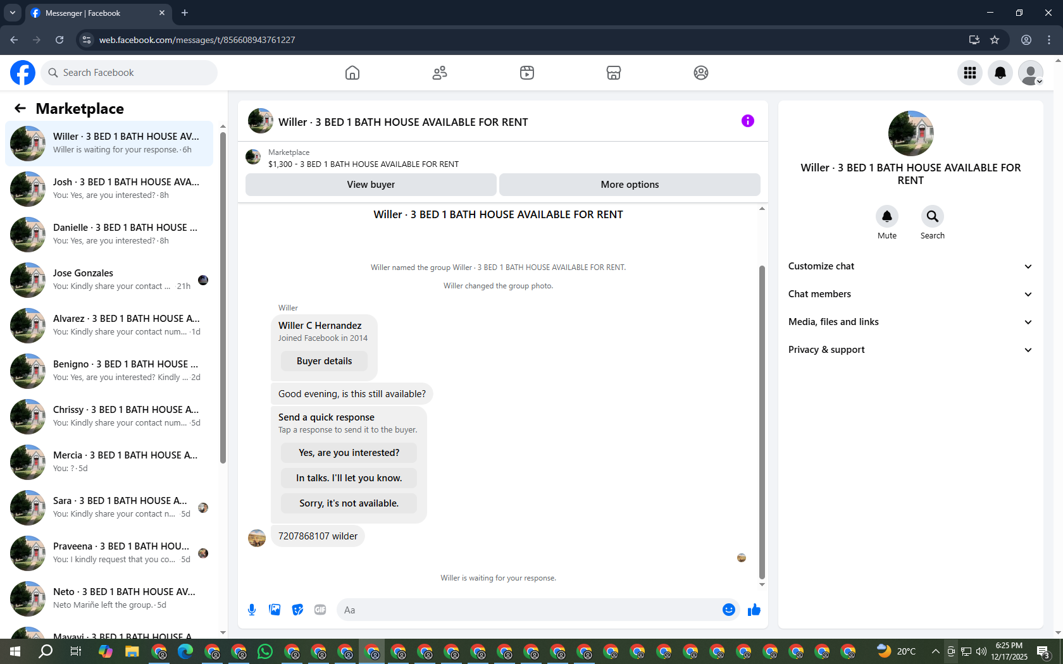Open the Chrome tab search dropdown
This screenshot has width=1063, height=664.
tap(13, 13)
